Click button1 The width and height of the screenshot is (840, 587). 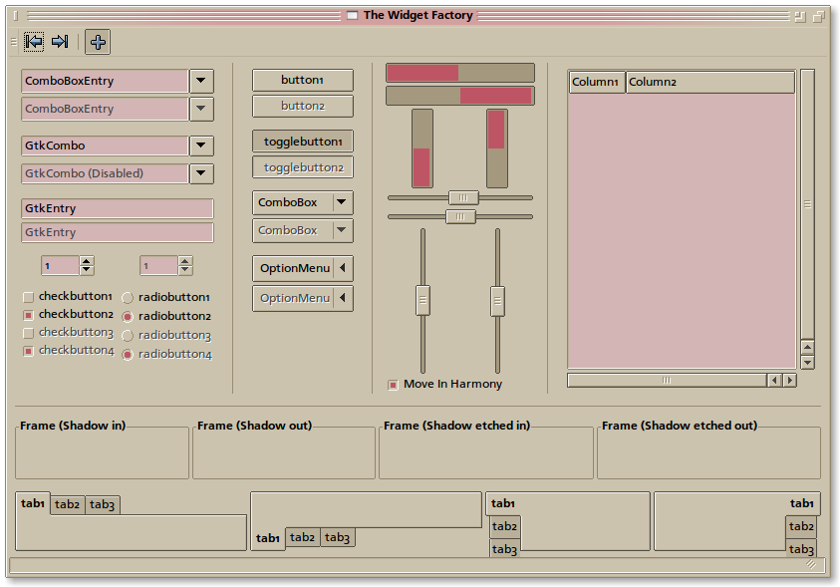coord(303,80)
